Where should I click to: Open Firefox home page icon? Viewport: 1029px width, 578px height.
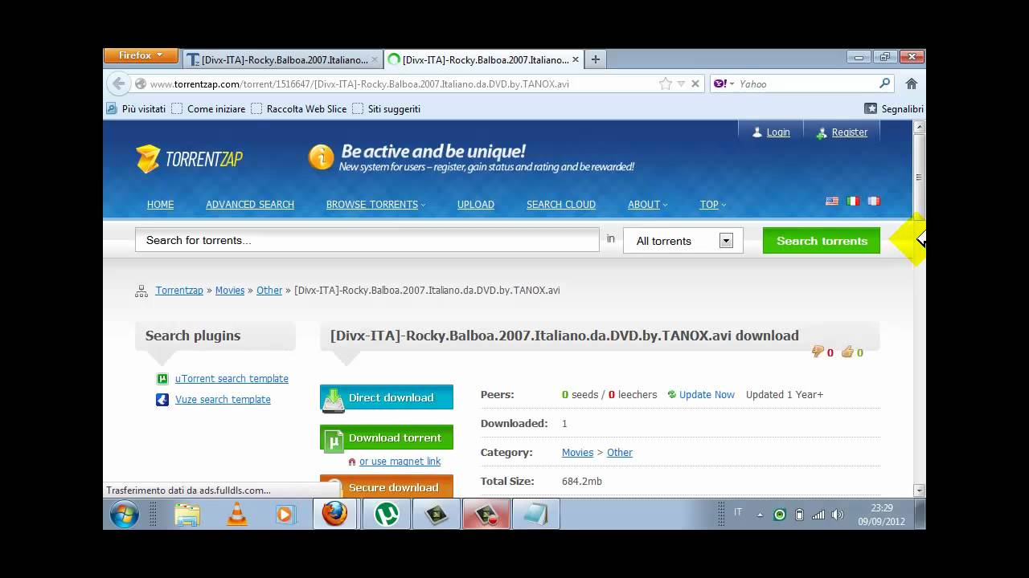coord(912,83)
